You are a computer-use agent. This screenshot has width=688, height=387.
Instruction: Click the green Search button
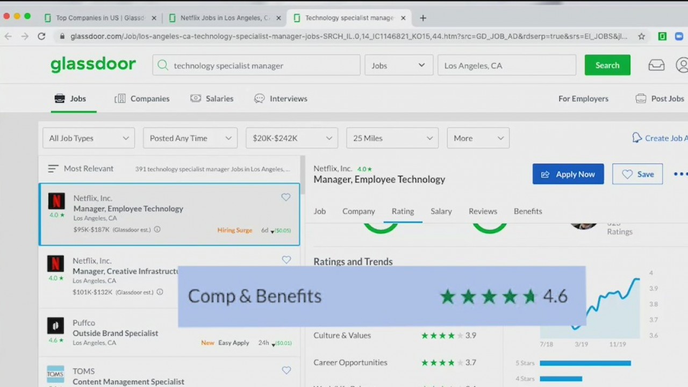607,65
